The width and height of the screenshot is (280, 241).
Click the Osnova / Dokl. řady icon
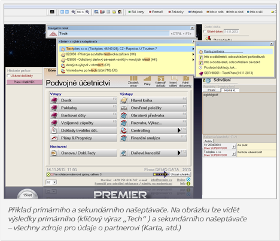pos(54,153)
